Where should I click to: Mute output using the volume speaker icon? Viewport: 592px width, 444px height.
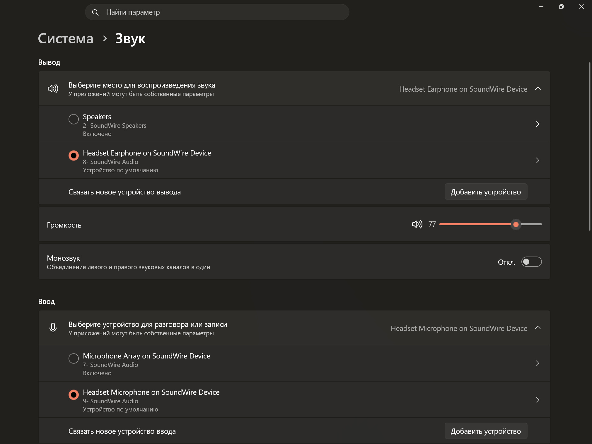[x=417, y=224]
